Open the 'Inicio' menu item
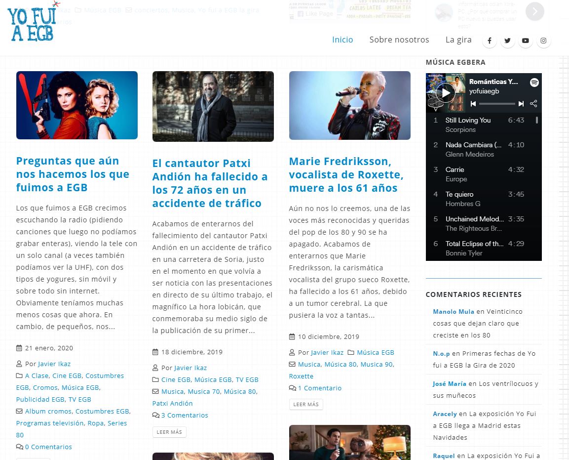Screen dimensions: 569x460 click(x=342, y=40)
